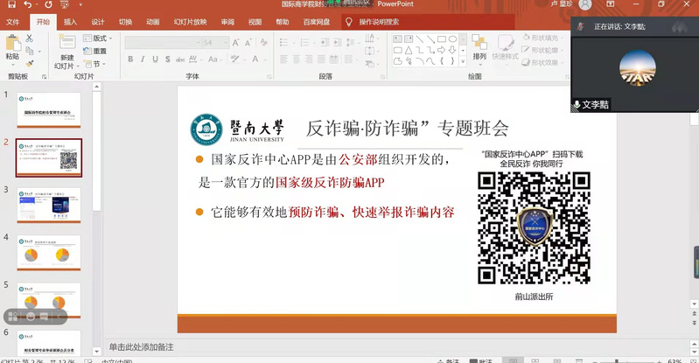Switch to the 视图 ribbon tab
Image resolution: width=699 pixels, height=363 pixels.
pos(255,22)
